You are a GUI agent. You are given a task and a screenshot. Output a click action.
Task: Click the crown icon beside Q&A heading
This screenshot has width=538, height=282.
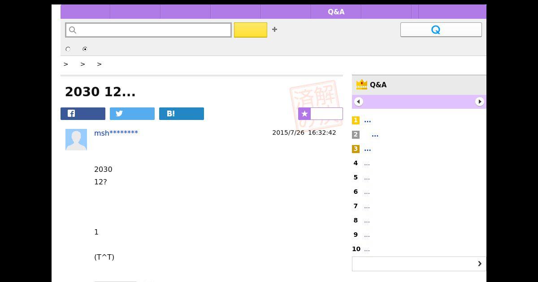point(361,84)
